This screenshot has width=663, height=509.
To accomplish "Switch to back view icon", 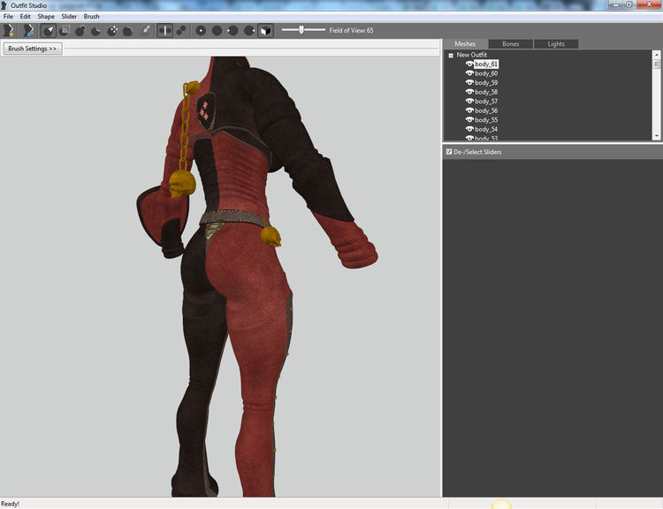I will (x=217, y=30).
